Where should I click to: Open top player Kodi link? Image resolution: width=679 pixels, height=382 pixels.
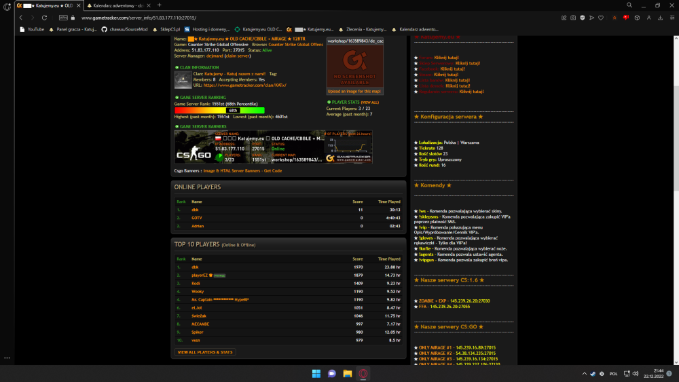(196, 284)
